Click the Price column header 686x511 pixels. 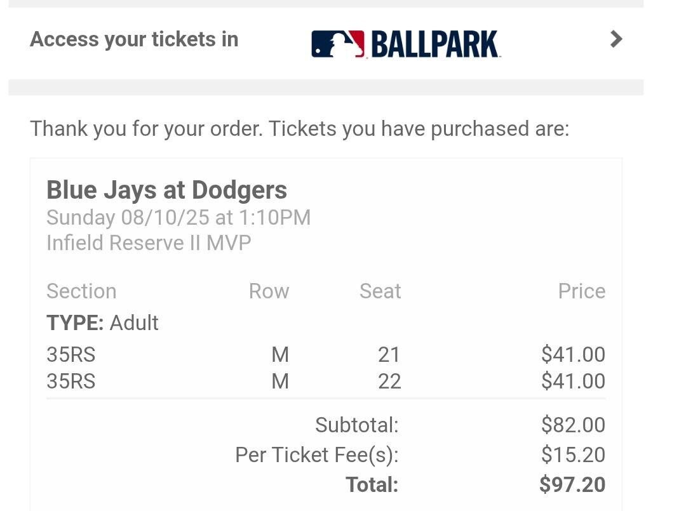coord(581,291)
